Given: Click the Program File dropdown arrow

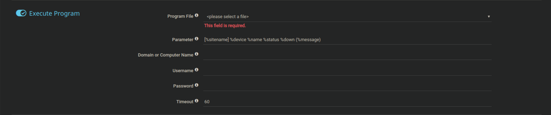Looking at the screenshot, I should click(489, 17).
